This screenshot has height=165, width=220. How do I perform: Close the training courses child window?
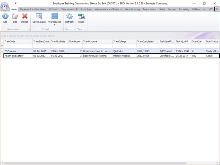pyautogui.click(x=217, y=9)
